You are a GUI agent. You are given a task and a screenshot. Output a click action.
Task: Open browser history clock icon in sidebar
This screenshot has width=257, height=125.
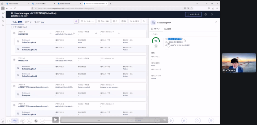pos(3,21)
